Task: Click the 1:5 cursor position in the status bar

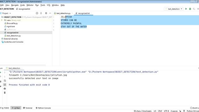Action: click(x=155, y=111)
